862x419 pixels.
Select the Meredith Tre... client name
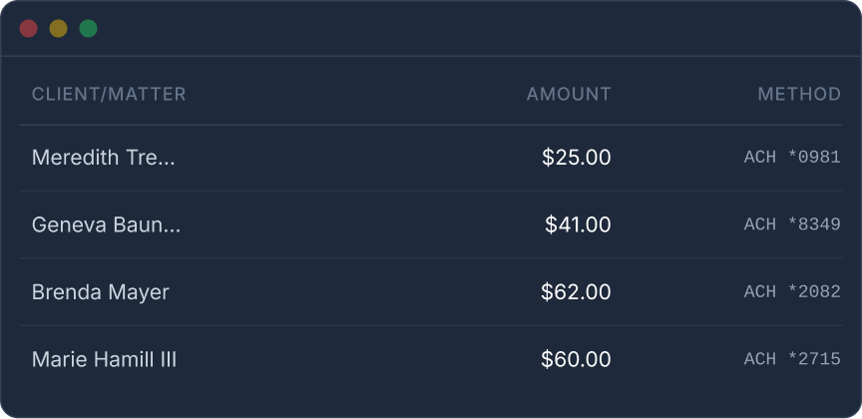[x=104, y=158]
